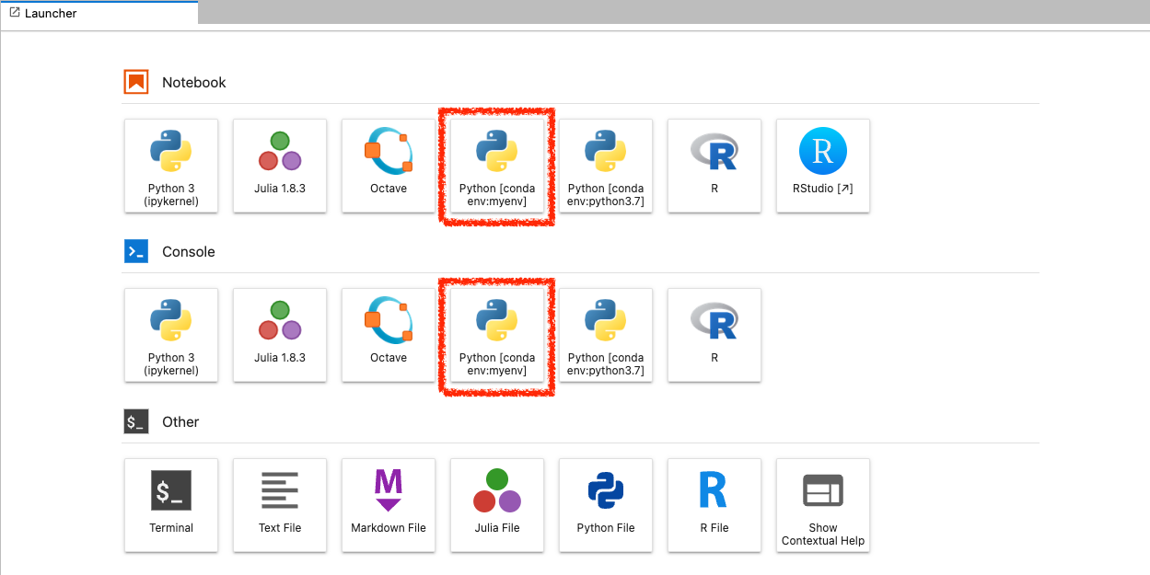The image size is (1150, 575).
Task: Create a new Julia File
Action: pos(497,505)
